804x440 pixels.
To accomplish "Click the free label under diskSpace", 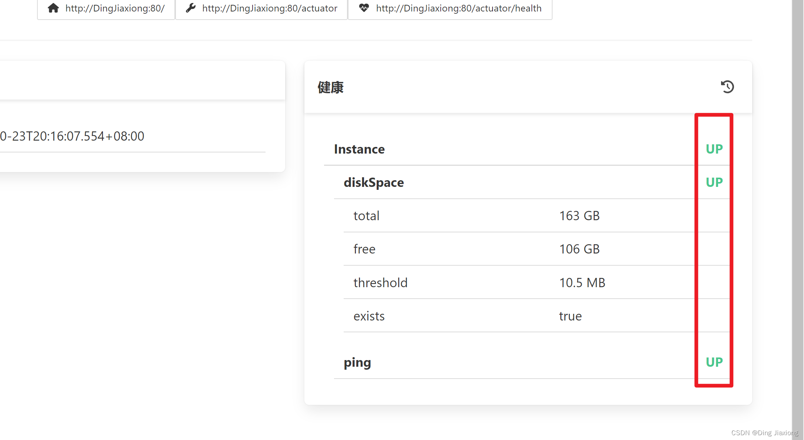I will pos(364,249).
